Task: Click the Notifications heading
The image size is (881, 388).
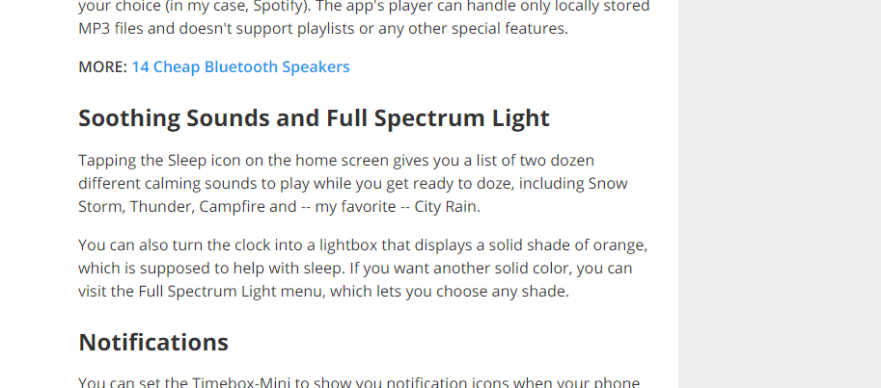Action: point(153,342)
